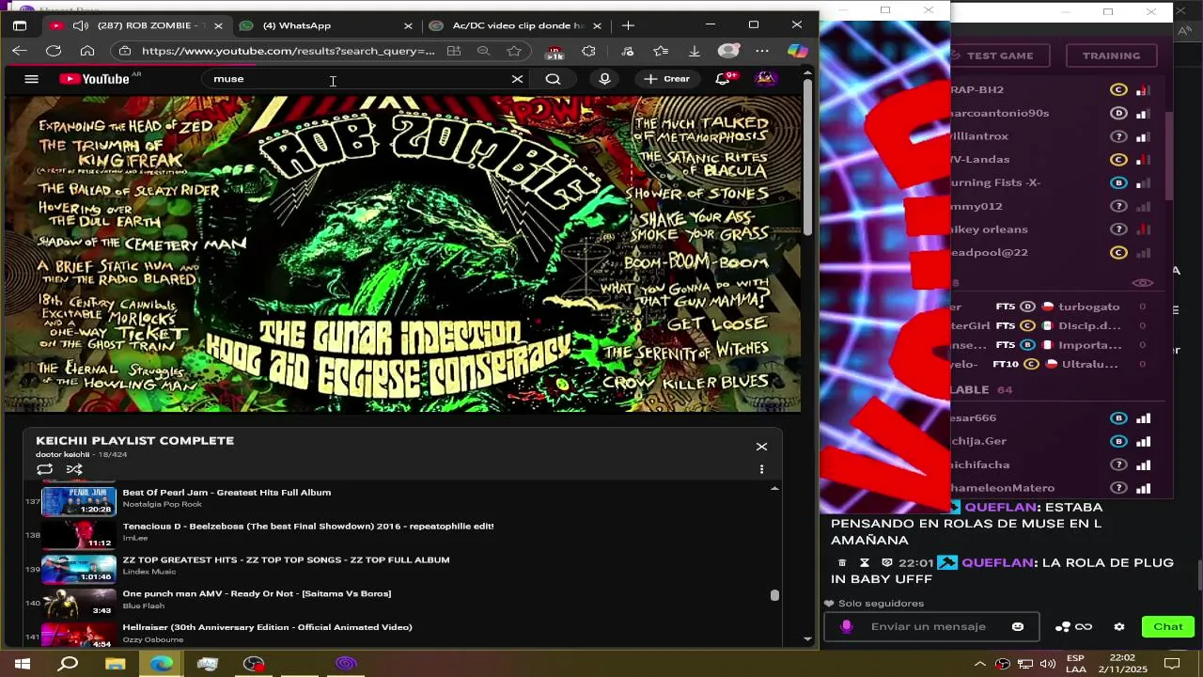The height and width of the screenshot is (677, 1203).
Task: Open the browser profile avatar
Action: point(728,51)
